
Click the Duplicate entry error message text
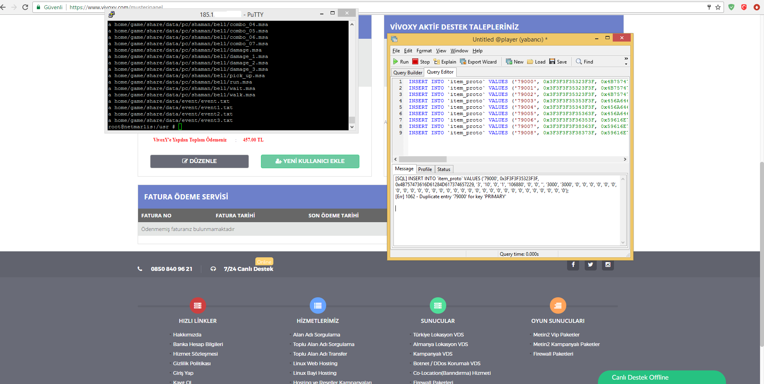pos(451,197)
